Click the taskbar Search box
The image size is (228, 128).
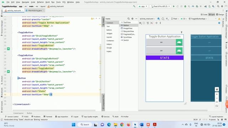click(85, 124)
